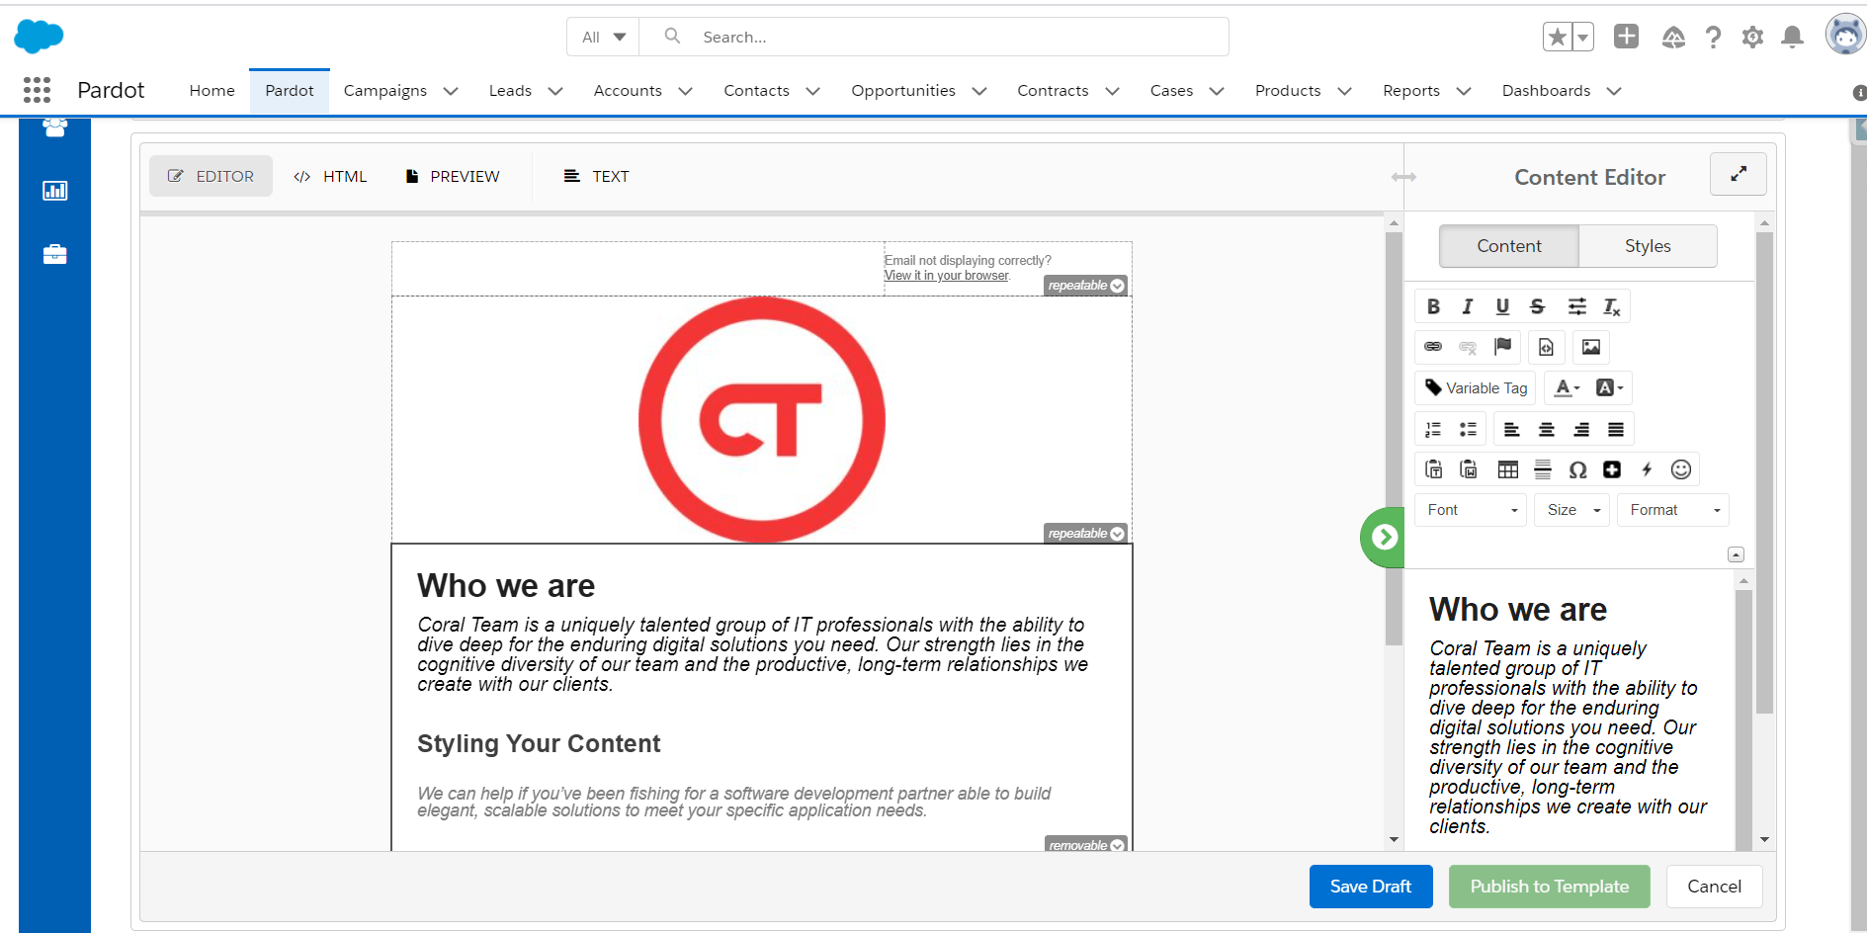Insert a horizontal line

(1543, 469)
